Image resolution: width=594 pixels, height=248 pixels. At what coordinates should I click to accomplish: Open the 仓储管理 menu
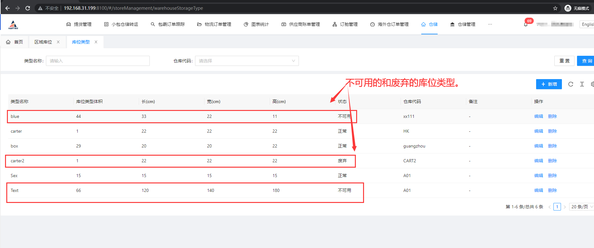pos(463,24)
